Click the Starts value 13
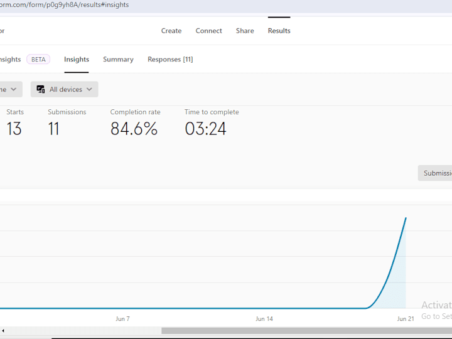The image size is (452, 339). coord(14,129)
